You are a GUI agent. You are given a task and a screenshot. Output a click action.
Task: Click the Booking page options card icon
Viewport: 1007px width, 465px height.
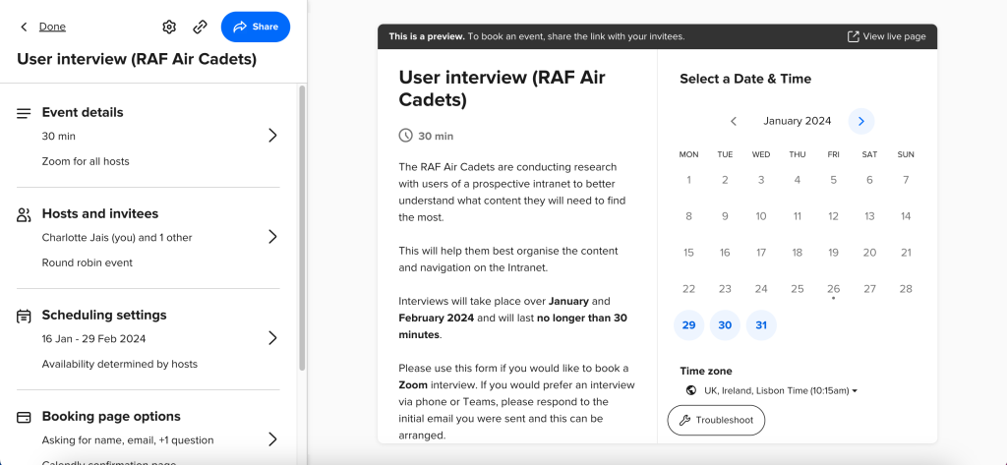coord(24,418)
